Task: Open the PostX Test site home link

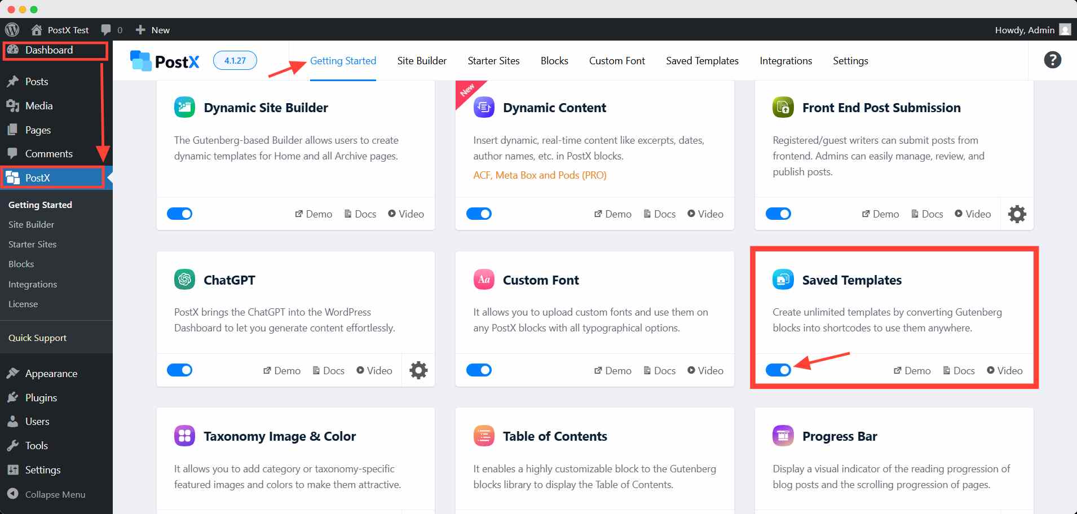Action: pos(60,30)
